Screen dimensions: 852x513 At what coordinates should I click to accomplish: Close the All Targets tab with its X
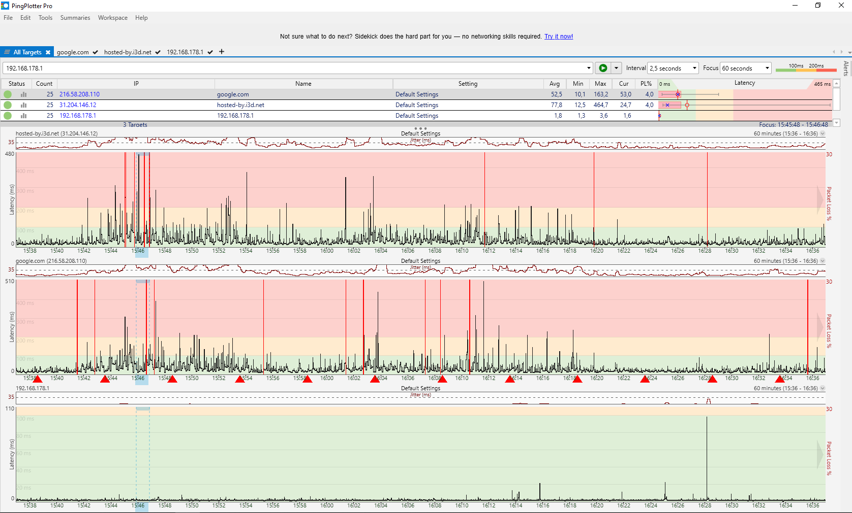click(48, 52)
